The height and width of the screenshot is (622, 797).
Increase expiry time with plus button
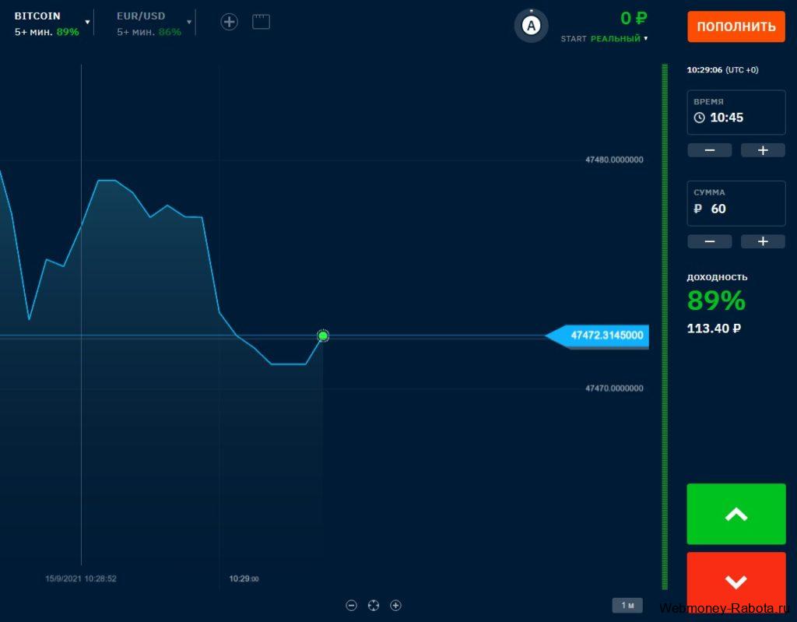(x=763, y=150)
